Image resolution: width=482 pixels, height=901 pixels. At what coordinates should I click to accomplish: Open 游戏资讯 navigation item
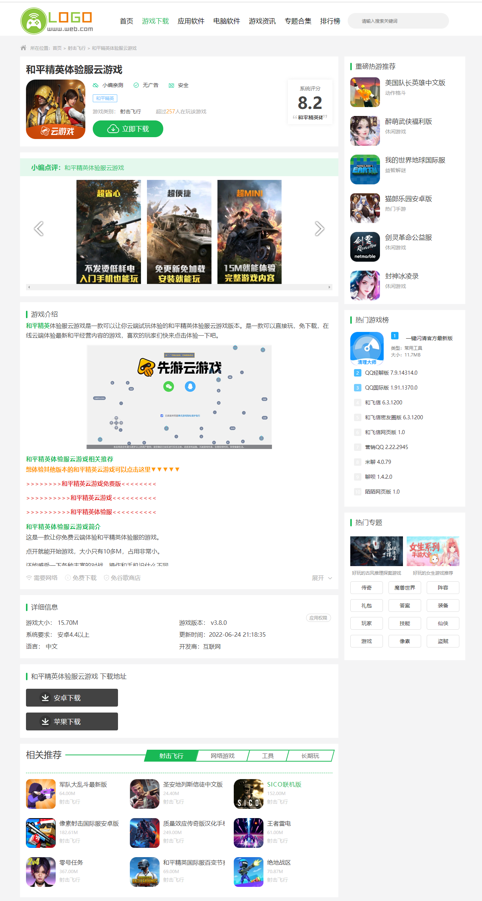262,21
